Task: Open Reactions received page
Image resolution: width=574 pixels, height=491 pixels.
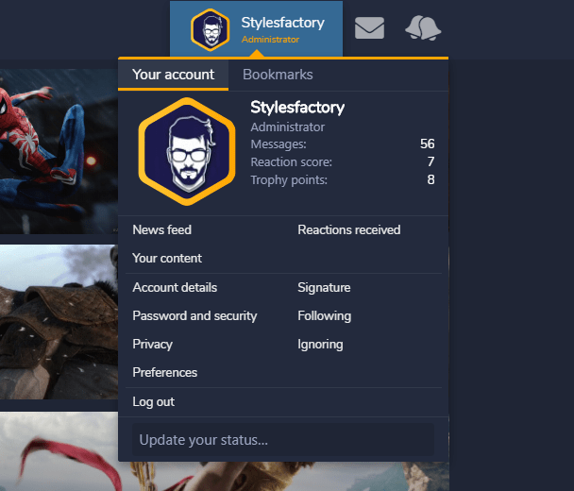Action: click(x=348, y=229)
